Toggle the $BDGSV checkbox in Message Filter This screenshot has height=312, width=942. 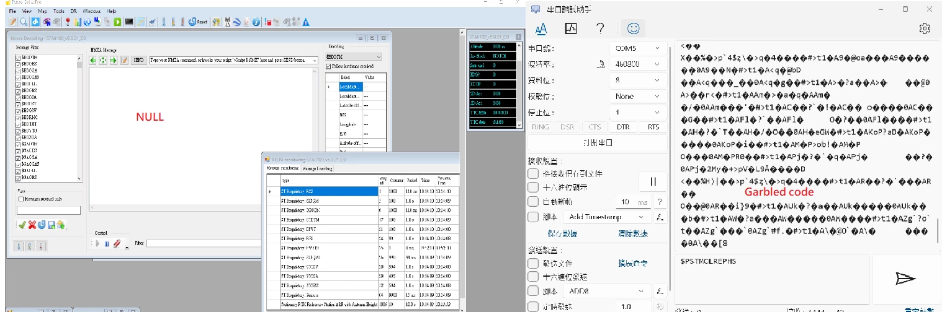pos(18,110)
